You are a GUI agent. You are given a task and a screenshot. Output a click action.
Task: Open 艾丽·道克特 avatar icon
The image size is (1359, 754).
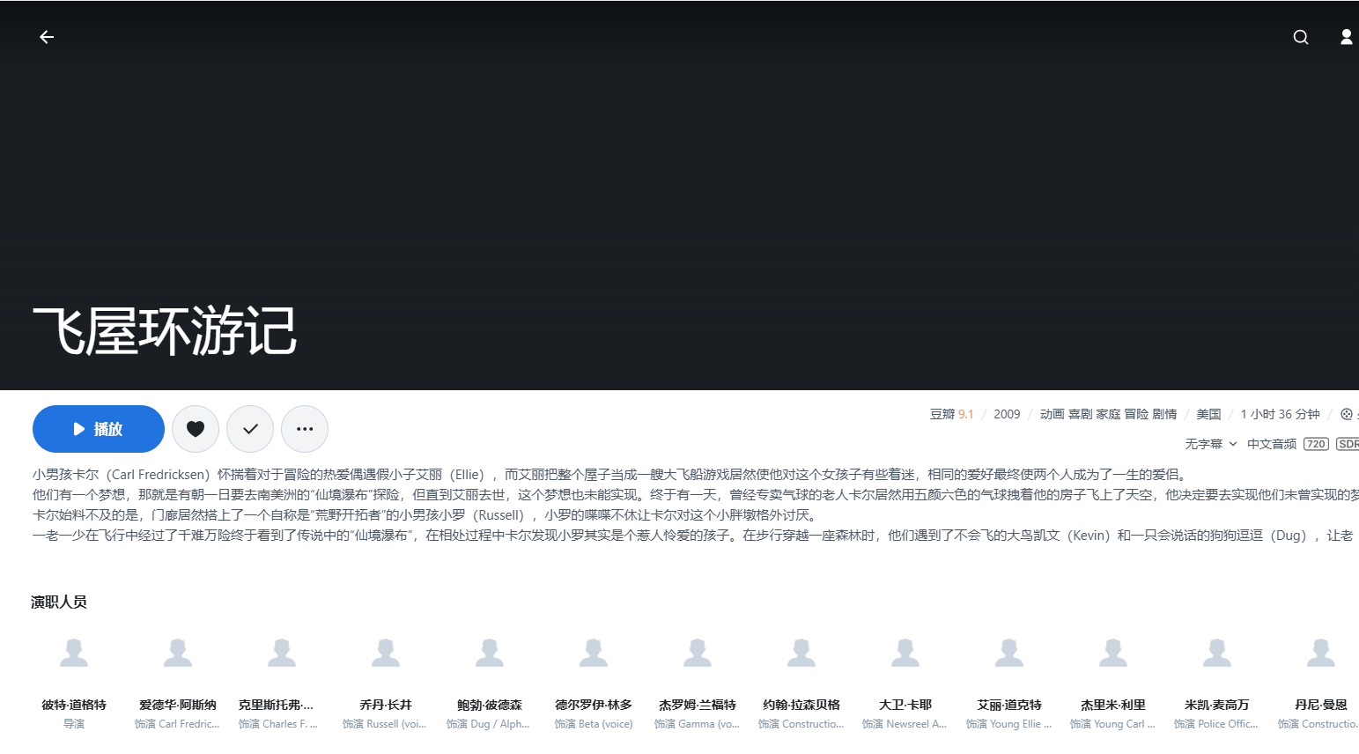click(1009, 653)
